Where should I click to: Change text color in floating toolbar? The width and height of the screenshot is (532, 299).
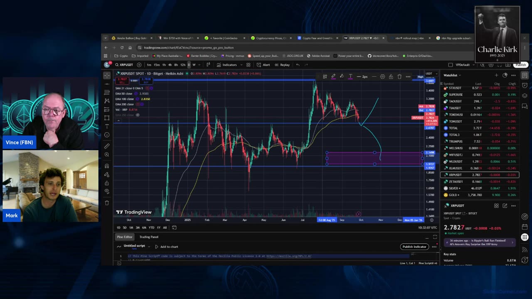[350, 76]
